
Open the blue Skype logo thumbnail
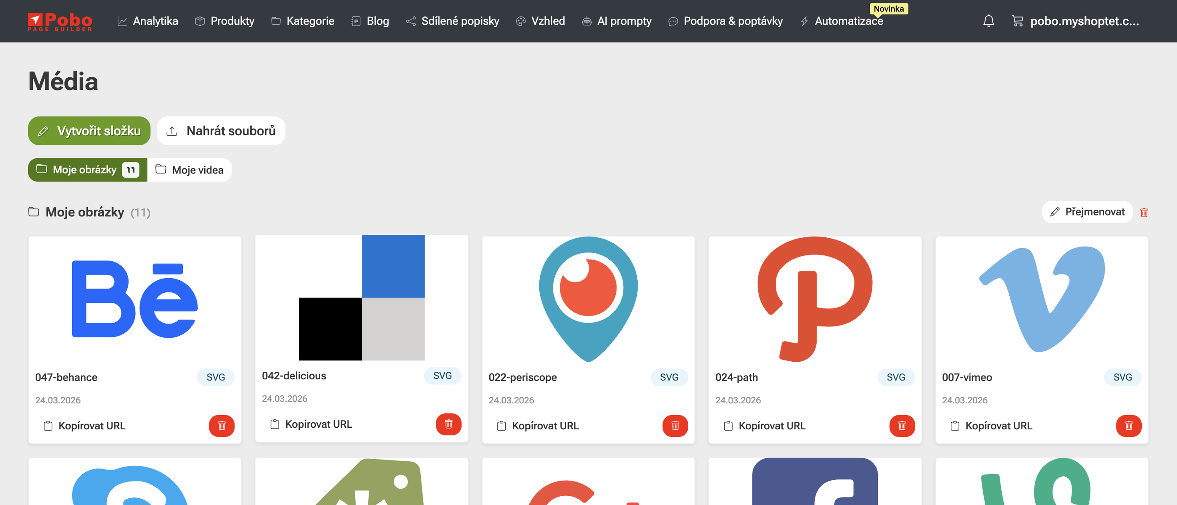tap(135, 482)
